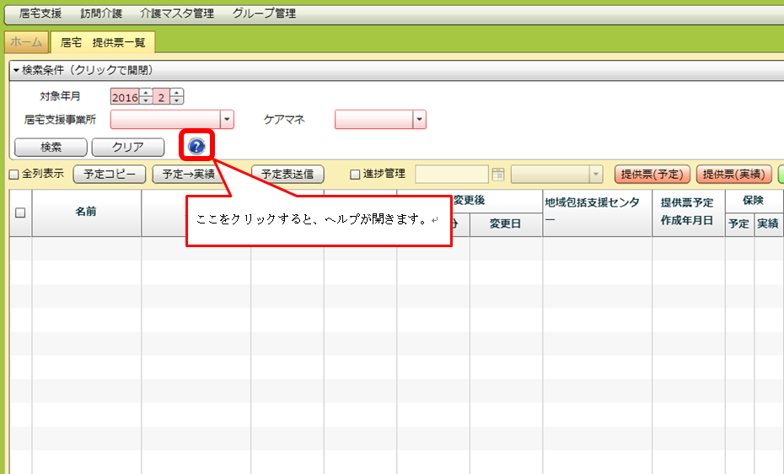Click the 進捗管理 date input field

(x=451, y=175)
